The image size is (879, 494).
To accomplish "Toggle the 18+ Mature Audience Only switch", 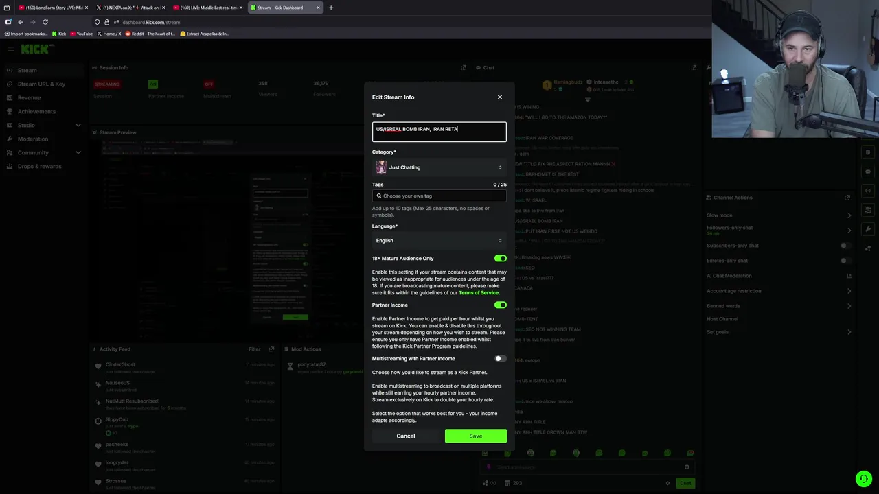I will (x=500, y=259).
